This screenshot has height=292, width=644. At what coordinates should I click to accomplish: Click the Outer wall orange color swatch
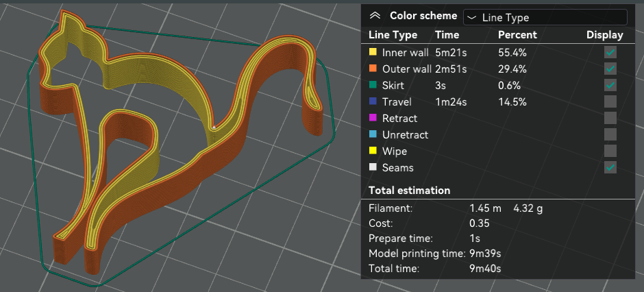click(373, 69)
